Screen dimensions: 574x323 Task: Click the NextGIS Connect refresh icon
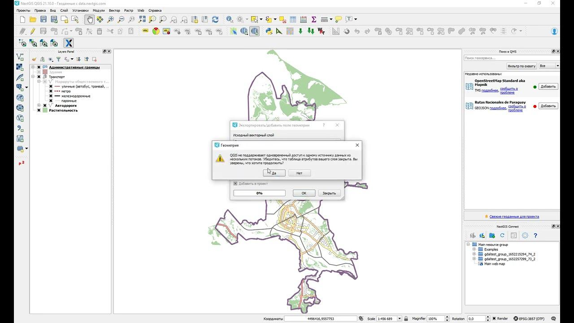502,236
